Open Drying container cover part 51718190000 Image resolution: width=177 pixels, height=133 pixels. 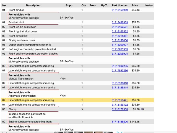[x=119, y=40]
